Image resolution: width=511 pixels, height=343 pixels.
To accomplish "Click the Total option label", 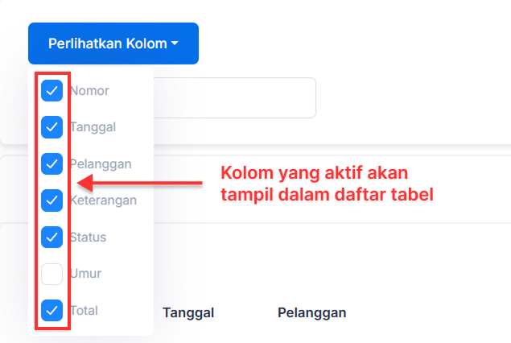I will 84,311.
